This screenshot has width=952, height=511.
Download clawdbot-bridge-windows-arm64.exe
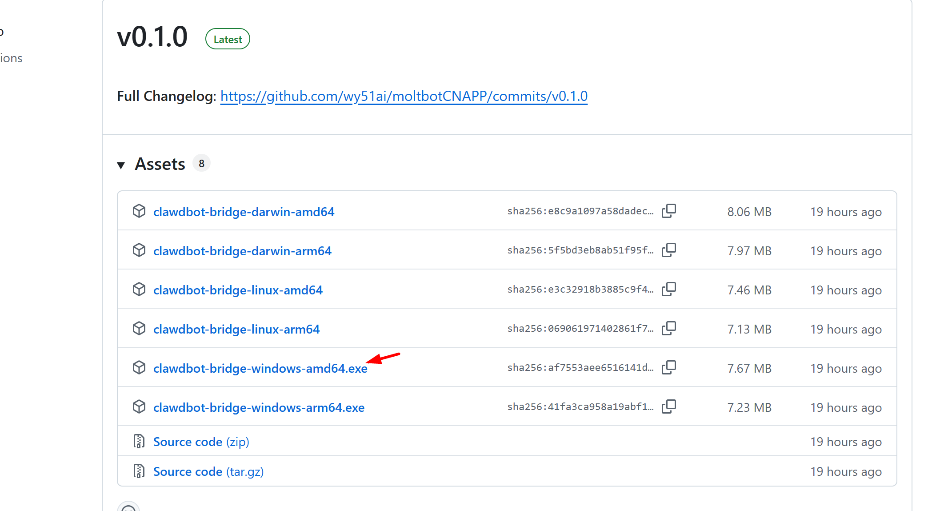coord(259,407)
